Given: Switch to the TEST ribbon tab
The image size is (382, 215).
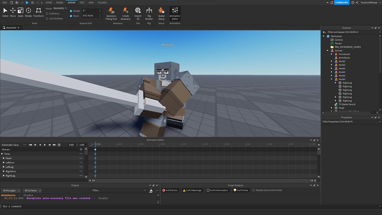Looking at the screenshot, I should (82, 2).
